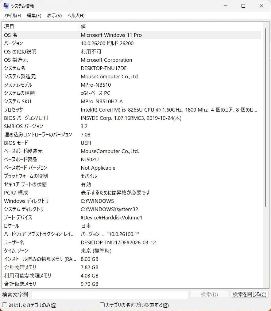Select the システムの種類 row
Screen dimensions: 271x311
[132, 93]
